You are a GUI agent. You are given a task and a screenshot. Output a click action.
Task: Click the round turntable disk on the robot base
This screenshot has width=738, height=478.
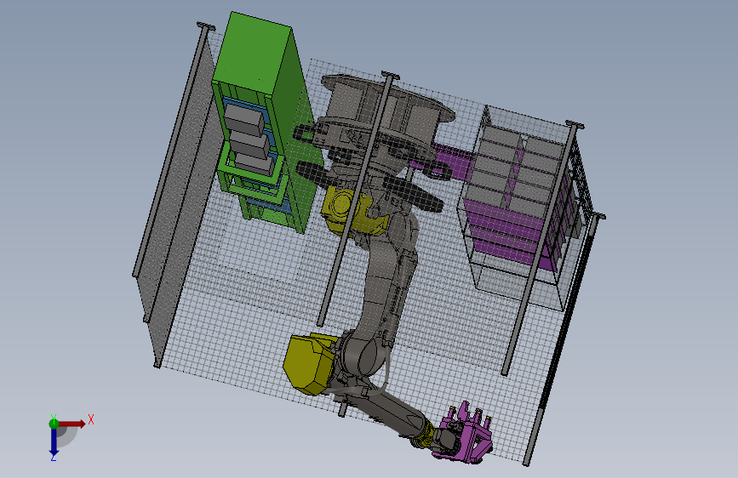388,98
